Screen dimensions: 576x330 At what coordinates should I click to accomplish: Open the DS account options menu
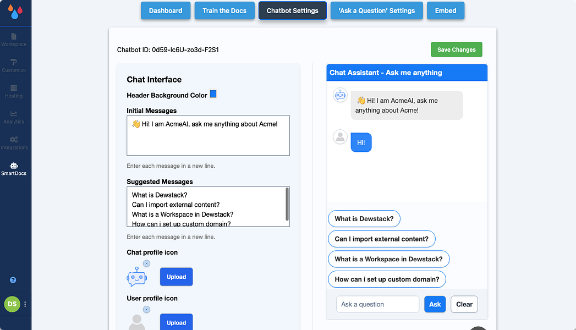coord(25,304)
